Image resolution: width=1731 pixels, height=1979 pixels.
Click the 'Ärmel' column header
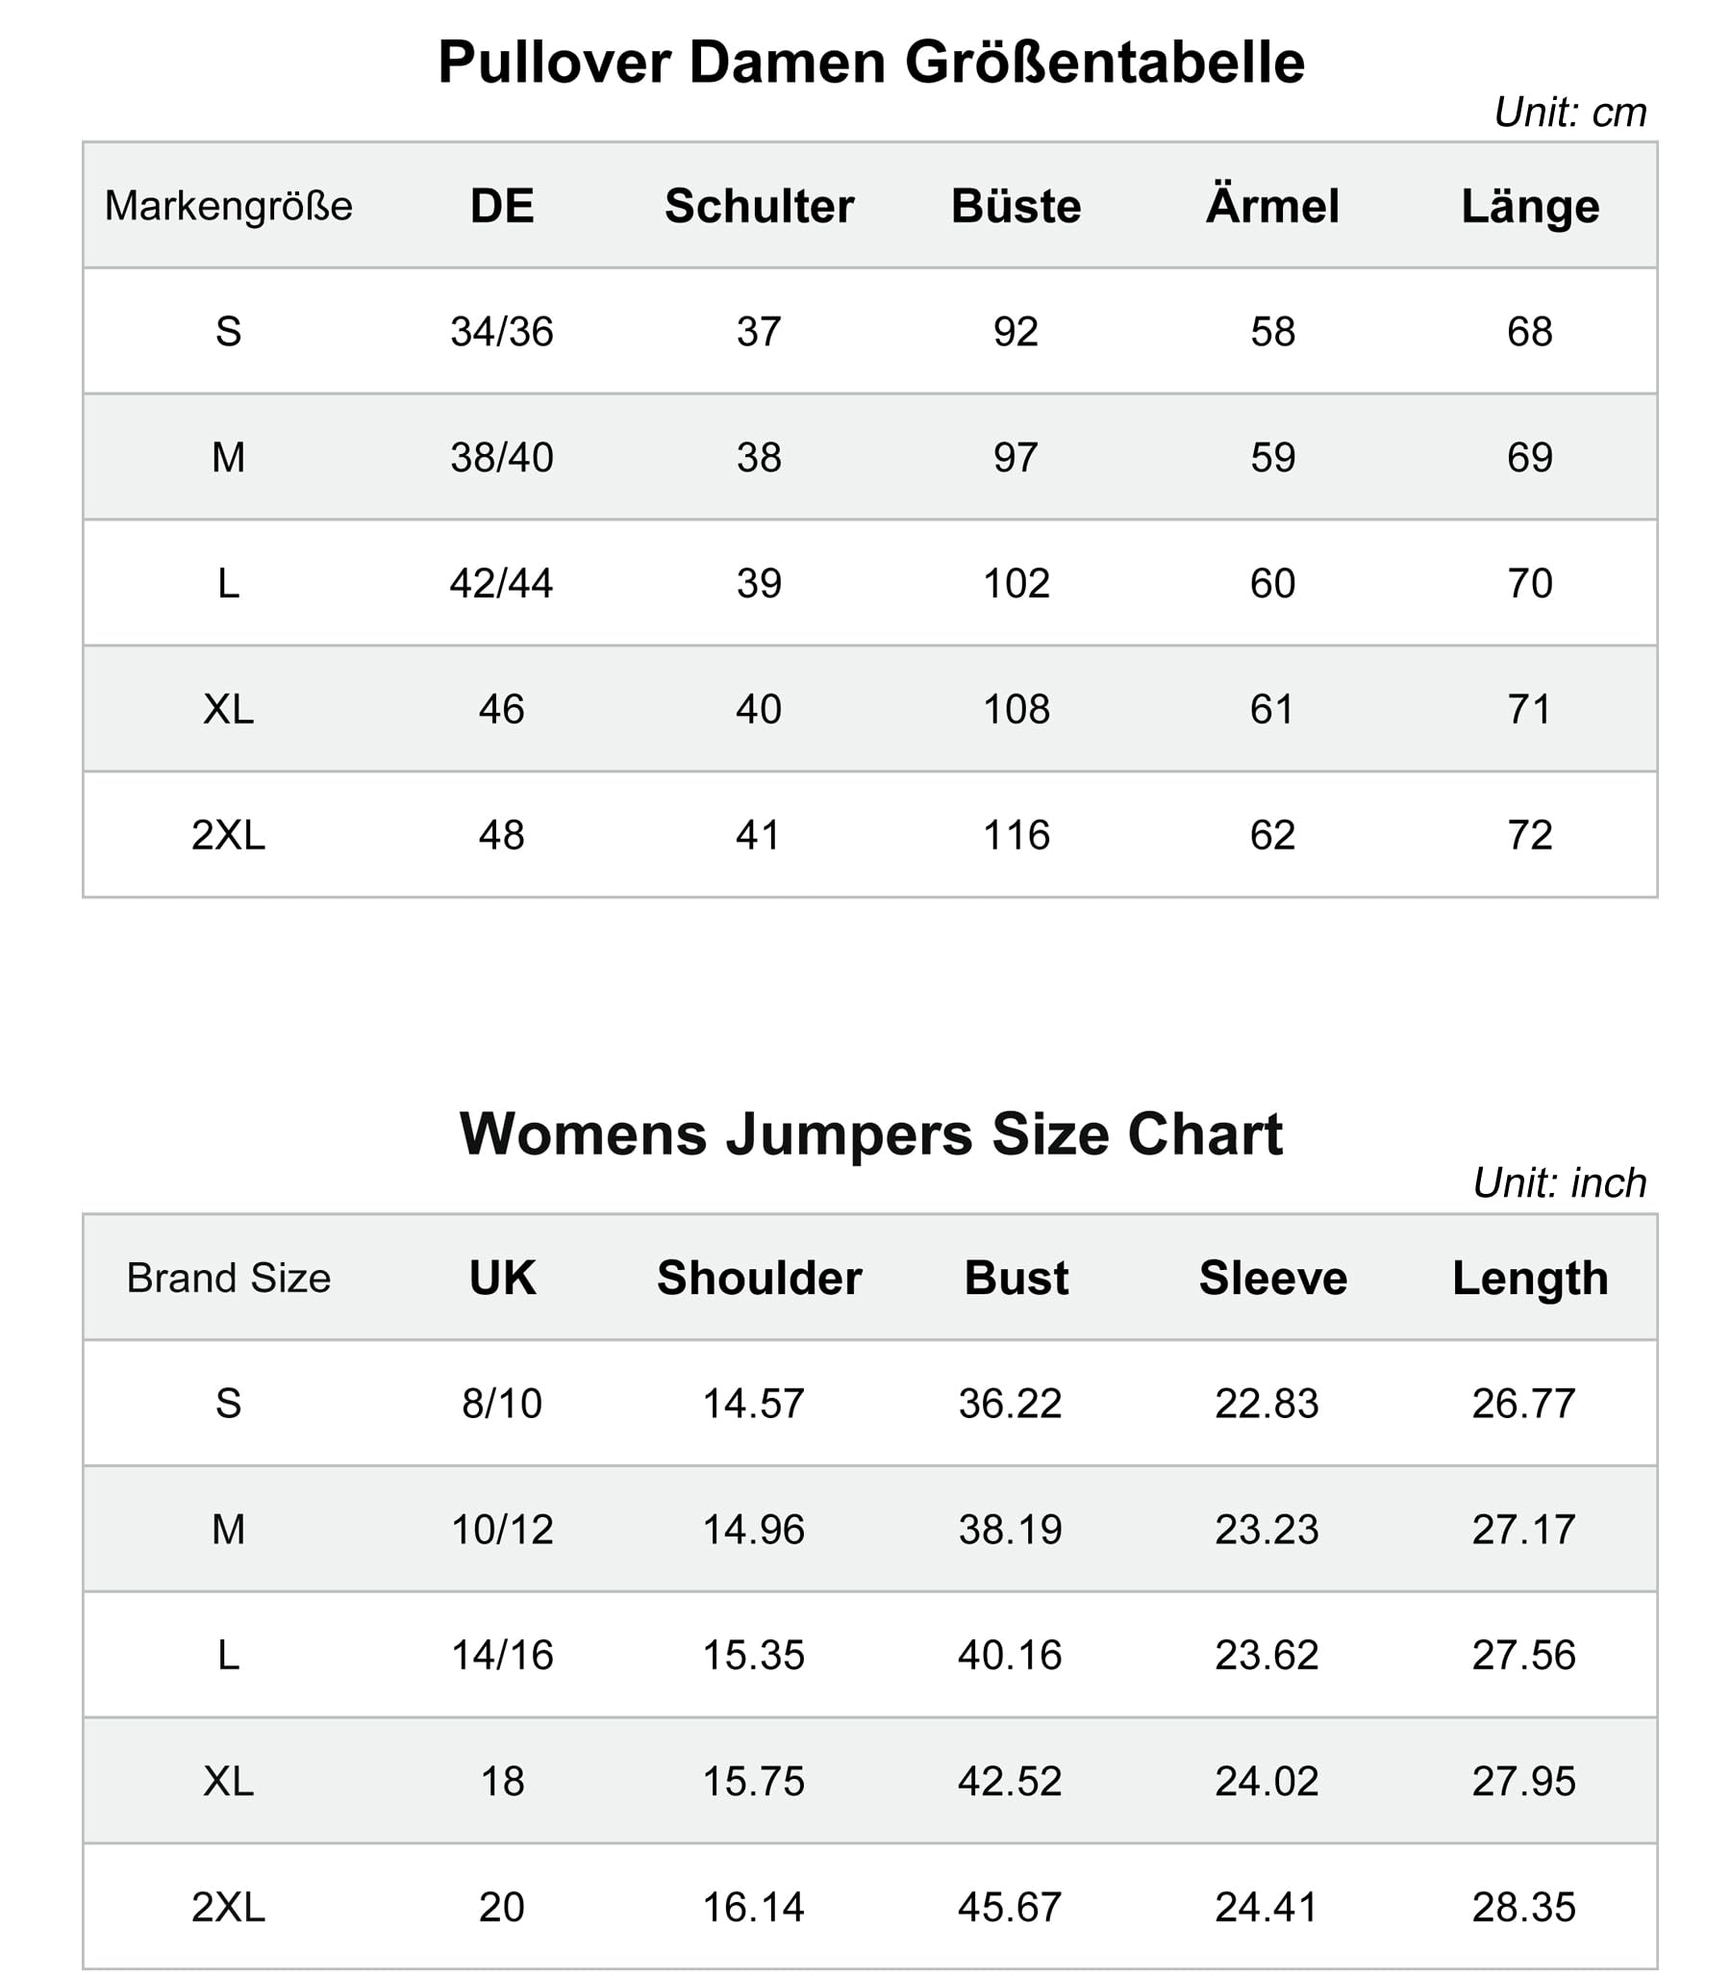click(x=1272, y=206)
